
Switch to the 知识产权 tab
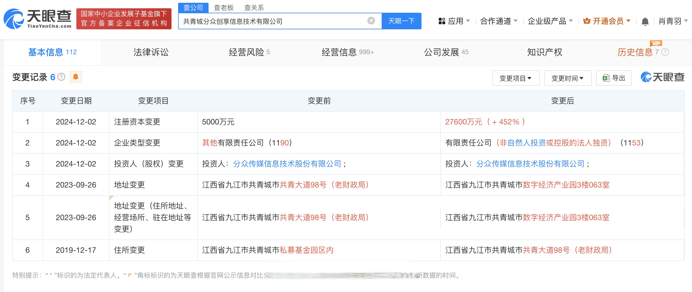[x=545, y=52]
